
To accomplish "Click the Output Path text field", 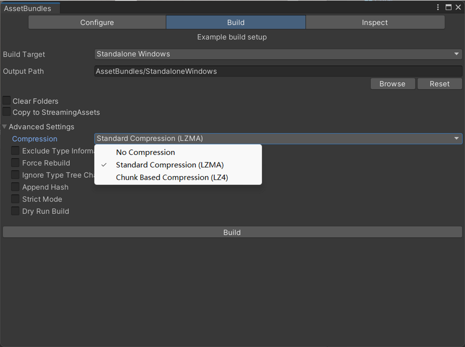I will point(278,71).
